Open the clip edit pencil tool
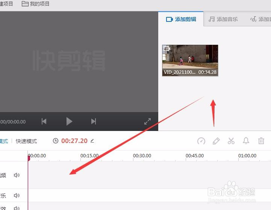The height and width of the screenshot is (210, 271). point(216,141)
